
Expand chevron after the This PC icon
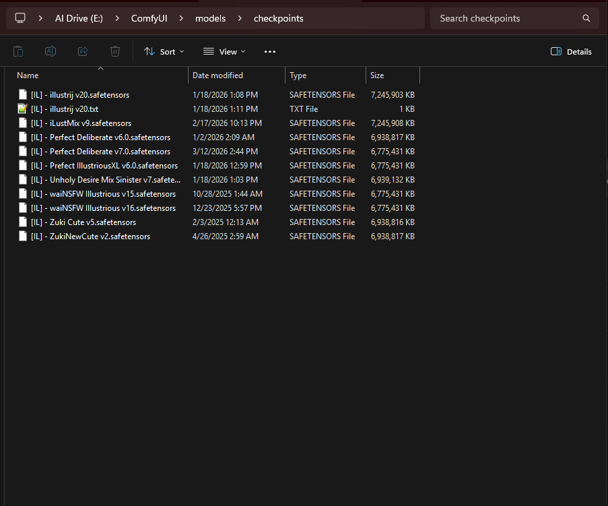(x=40, y=18)
